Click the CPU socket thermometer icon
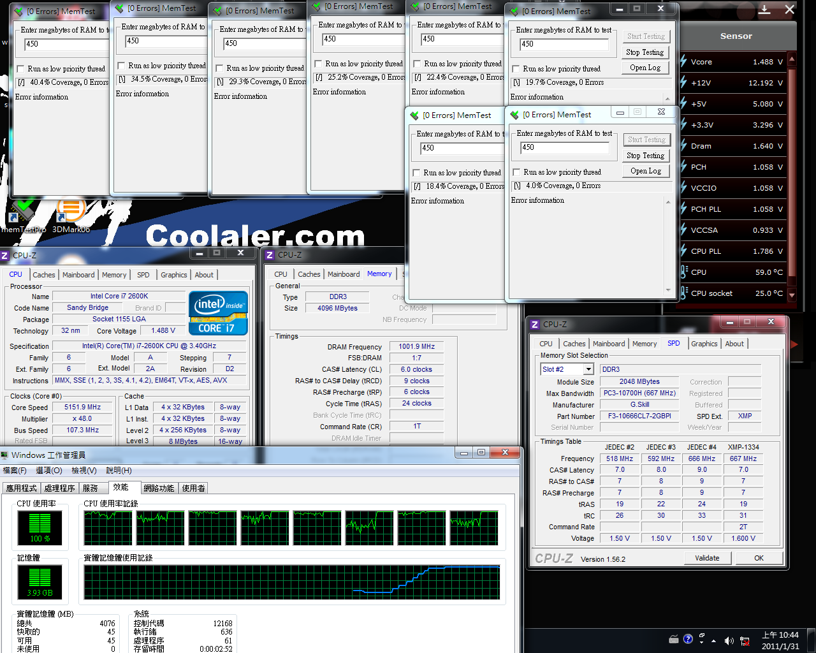The height and width of the screenshot is (653, 816). pos(683,293)
